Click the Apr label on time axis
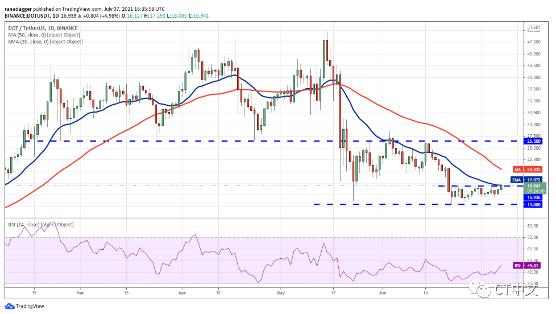Image resolution: width=556 pixels, height=314 pixels. [x=182, y=294]
